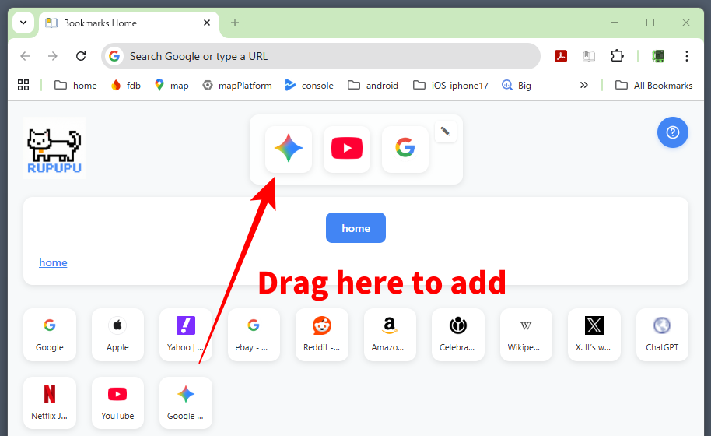Image resolution: width=711 pixels, height=436 pixels.
Task: Open the blue help question-mark button
Action: click(x=672, y=132)
